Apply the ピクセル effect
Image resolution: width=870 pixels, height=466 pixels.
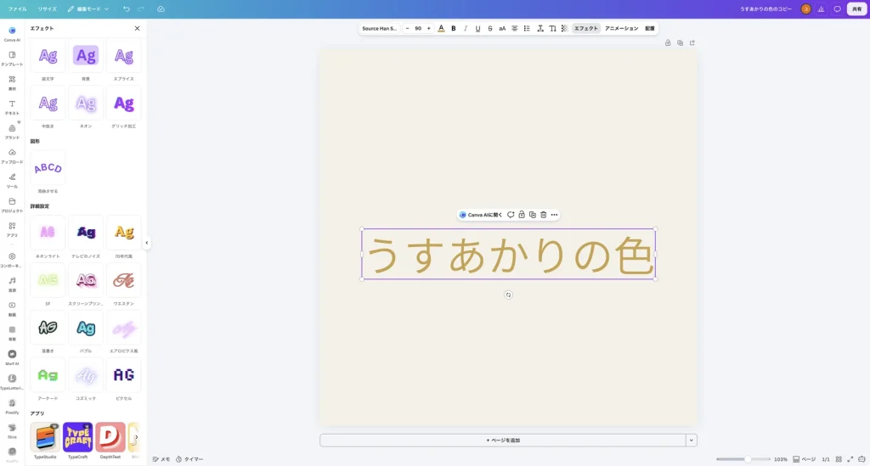pos(124,375)
